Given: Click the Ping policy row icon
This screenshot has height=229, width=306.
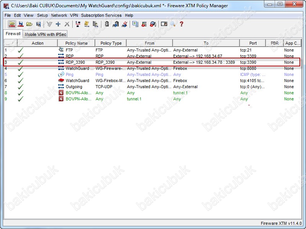Looking at the screenshot, I should pyautogui.click(x=61, y=74).
